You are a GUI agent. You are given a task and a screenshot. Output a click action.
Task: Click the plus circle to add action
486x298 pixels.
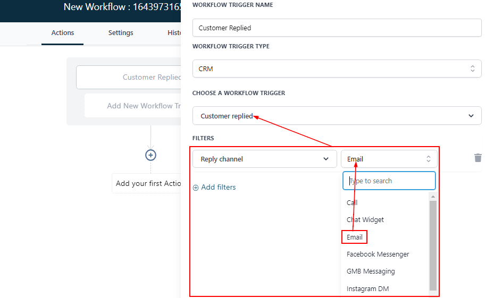click(x=150, y=155)
